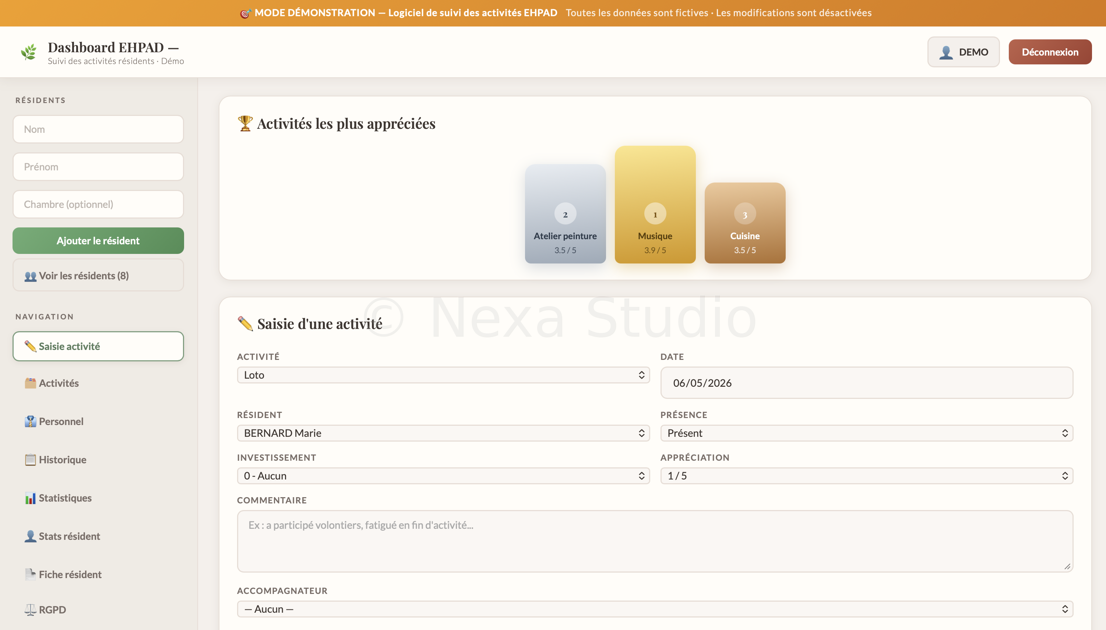Click the MODE DÉMONSTRATION banner text
This screenshot has height=630, width=1106.
click(x=406, y=13)
